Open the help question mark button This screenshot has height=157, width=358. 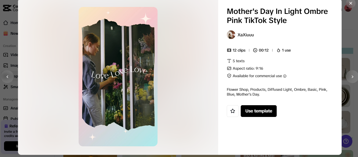pyautogui.click(x=346, y=141)
